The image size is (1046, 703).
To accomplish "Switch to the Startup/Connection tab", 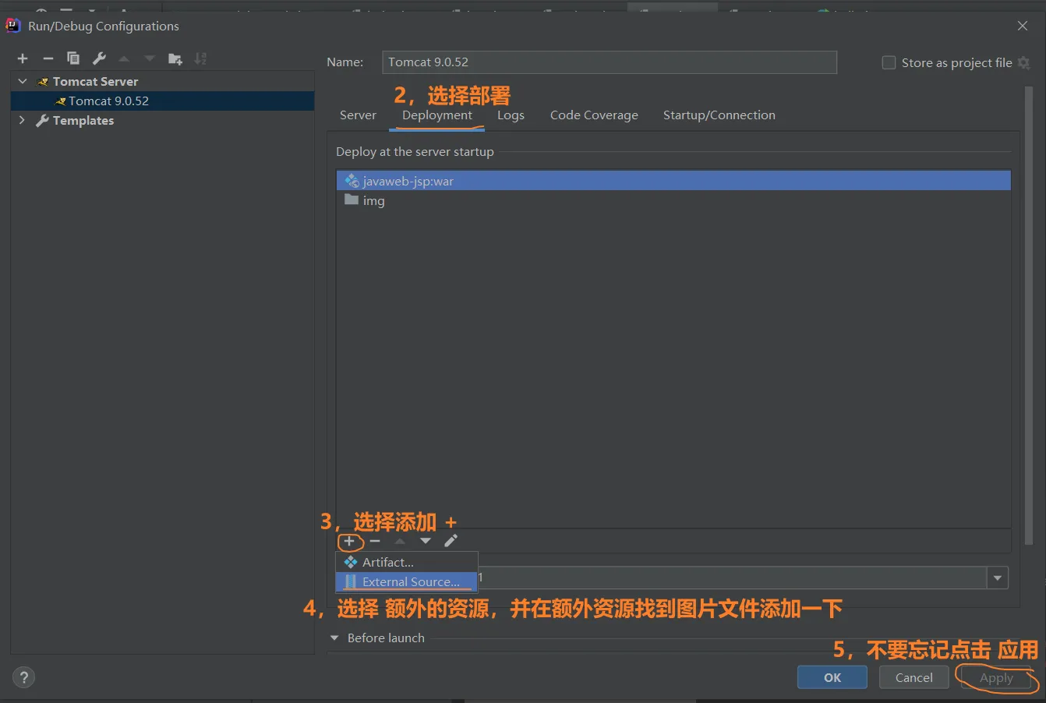I will point(719,115).
